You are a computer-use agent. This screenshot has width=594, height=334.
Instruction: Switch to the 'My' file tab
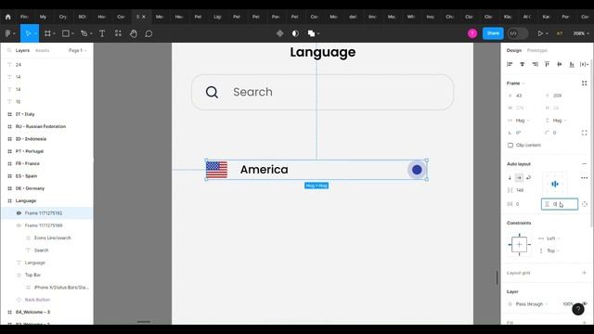coord(43,17)
